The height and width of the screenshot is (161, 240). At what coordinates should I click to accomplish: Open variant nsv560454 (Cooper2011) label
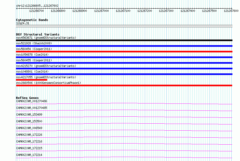click(x=34, y=49)
